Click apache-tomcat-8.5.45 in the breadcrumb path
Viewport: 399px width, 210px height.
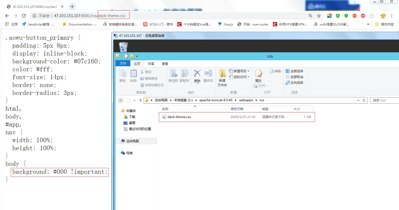(x=216, y=100)
